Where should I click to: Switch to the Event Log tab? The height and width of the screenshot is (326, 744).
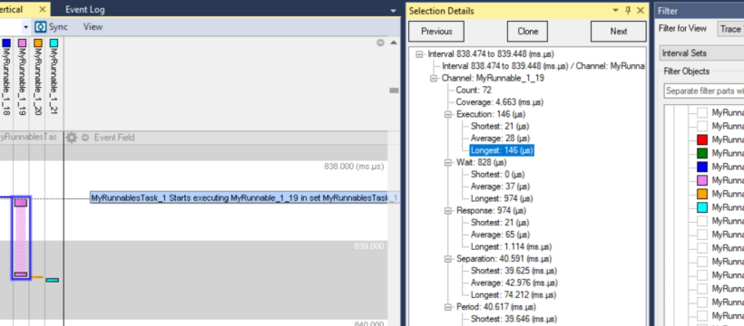[x=85, y=9]
